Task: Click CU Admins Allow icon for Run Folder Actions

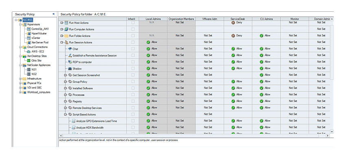Action: 261,36
